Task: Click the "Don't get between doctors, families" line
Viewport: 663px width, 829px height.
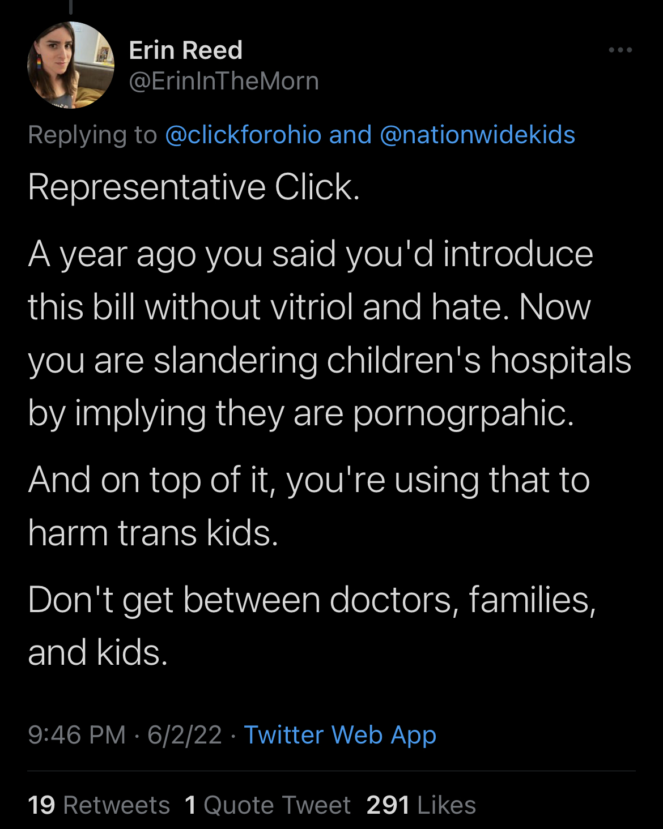Action: click(x=312, y=600)
